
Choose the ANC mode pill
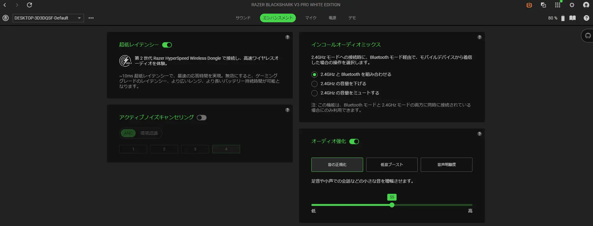click(x=128, y=133)
